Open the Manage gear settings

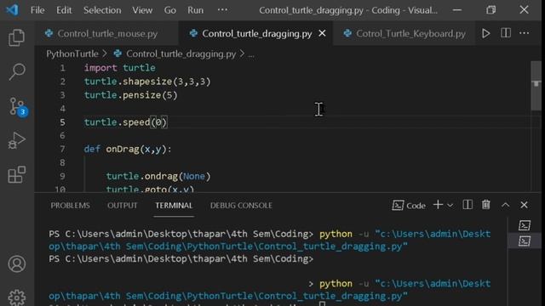point(16,297)
